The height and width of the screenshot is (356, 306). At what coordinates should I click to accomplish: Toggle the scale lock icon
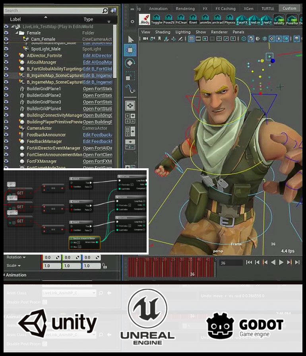coord(105,266)
